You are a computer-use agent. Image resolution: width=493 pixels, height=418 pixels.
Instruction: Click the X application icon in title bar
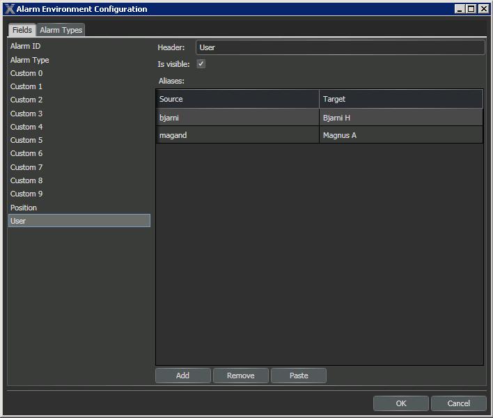coord(10,9)
